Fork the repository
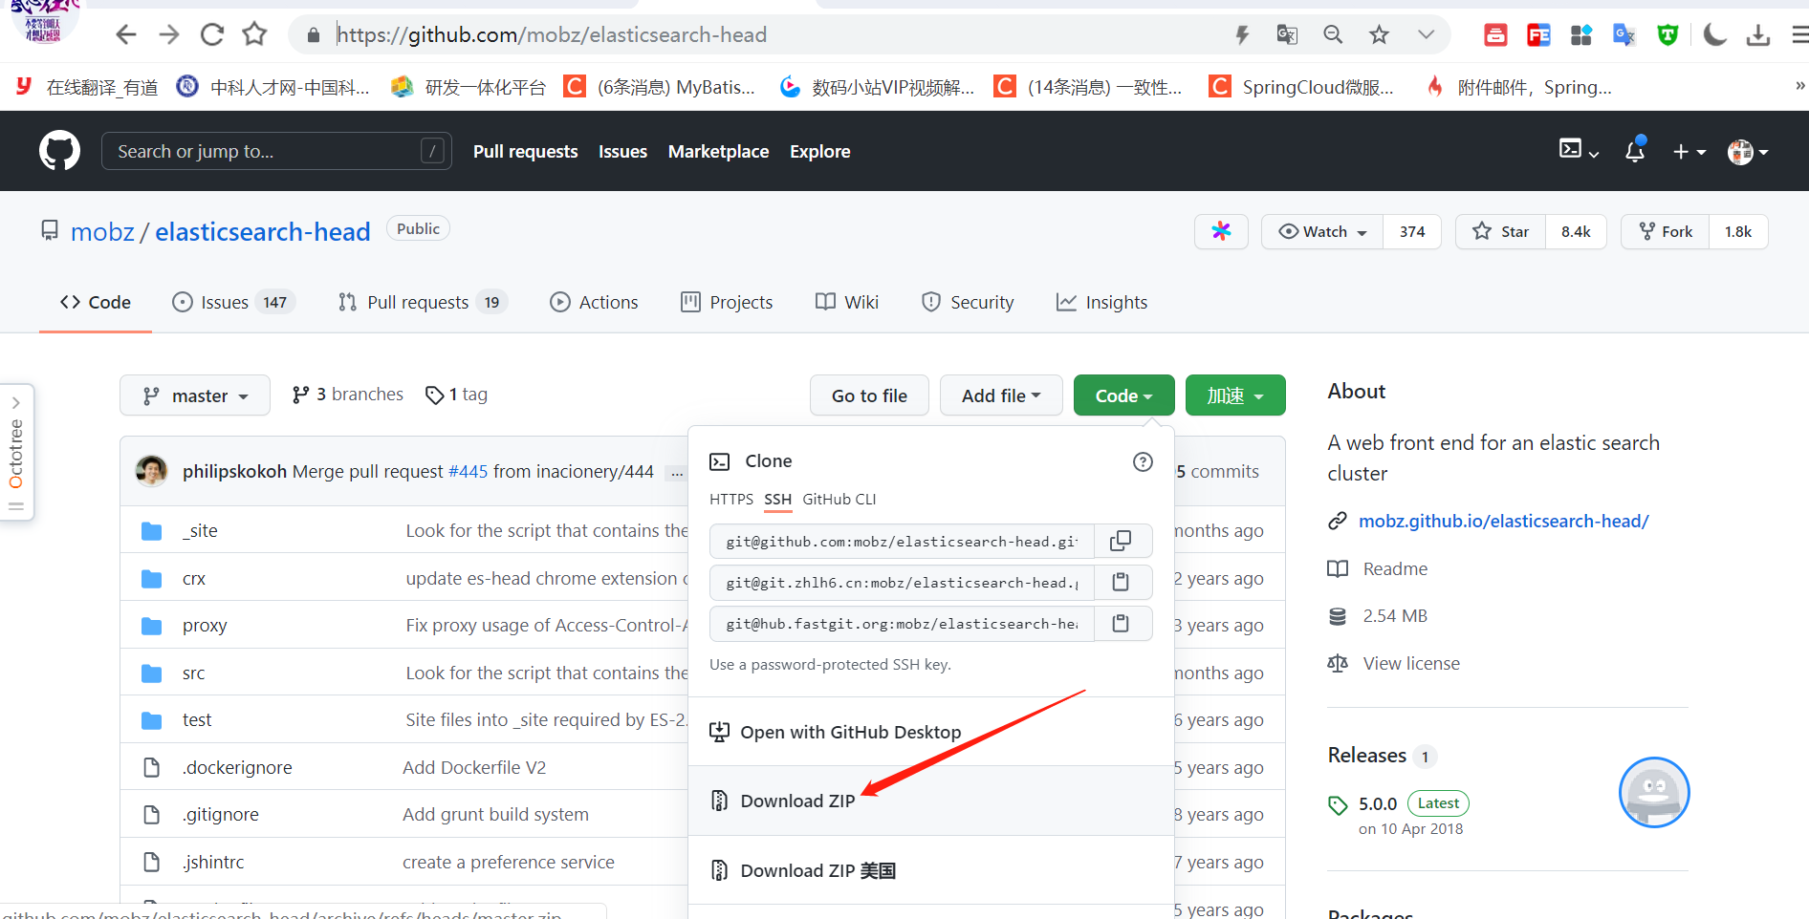The height and width of the screenshot is (919, 1809). (1666, 231)
